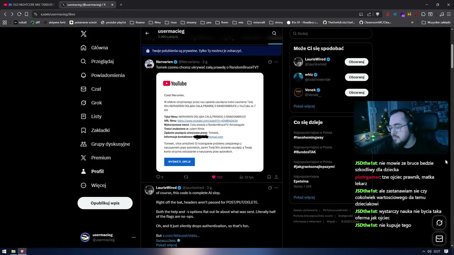
Task: Go to Profil page
Action: [92, 171]
